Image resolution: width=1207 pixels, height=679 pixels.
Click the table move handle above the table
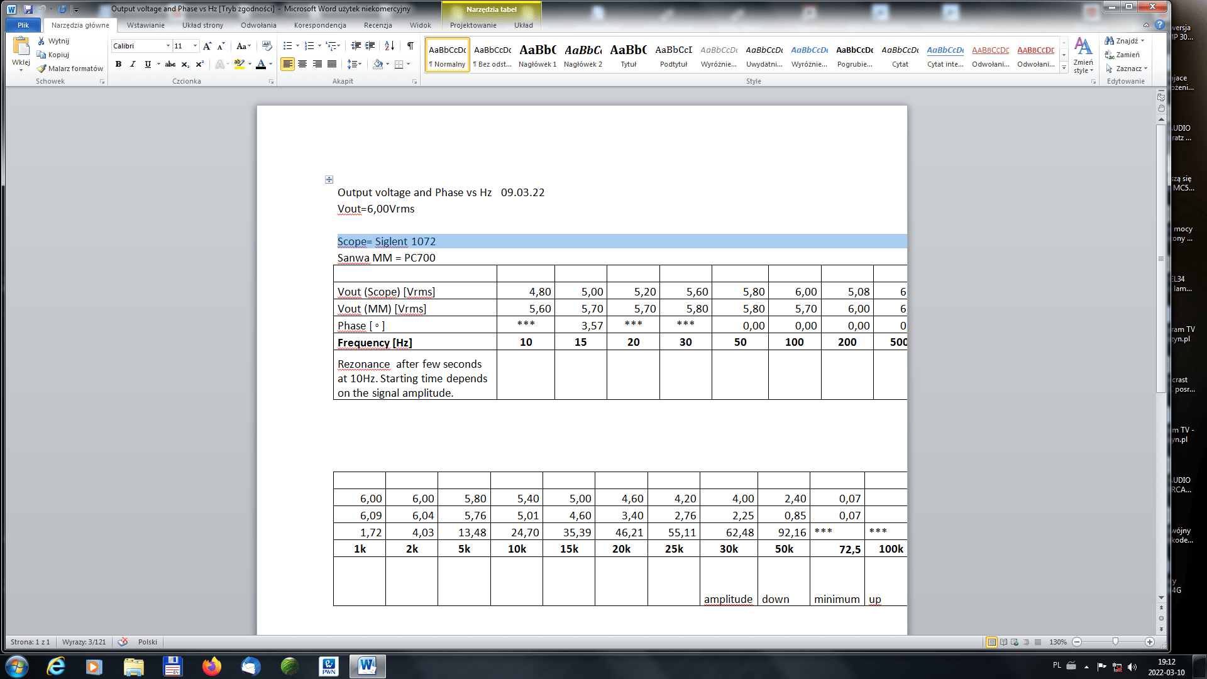pyautogui.click(x=329, y=180)
